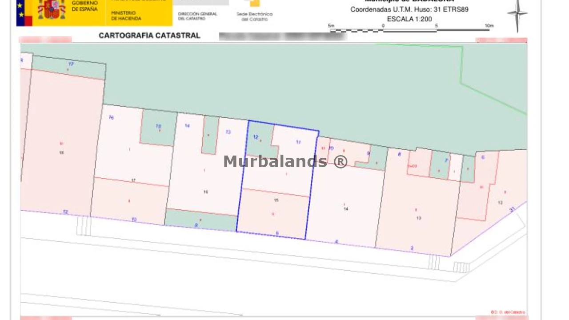
Task: Click street number 2 label below parcel 13
Action: pos(412,248)
